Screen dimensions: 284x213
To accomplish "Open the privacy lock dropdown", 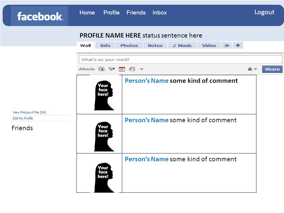I will click(x=252, y=69).
